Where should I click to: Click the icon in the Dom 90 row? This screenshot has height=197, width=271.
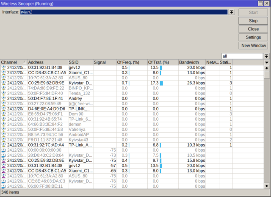pyautogui.click(x=3, y=114)
